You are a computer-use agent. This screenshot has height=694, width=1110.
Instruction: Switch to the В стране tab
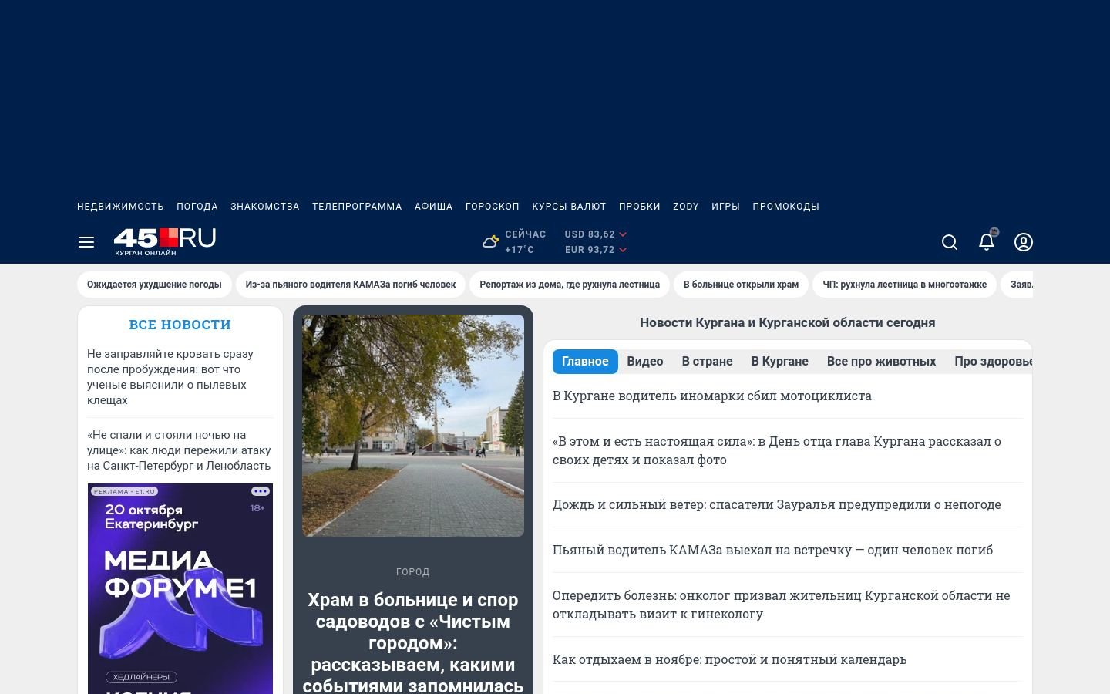click(707, 362)
